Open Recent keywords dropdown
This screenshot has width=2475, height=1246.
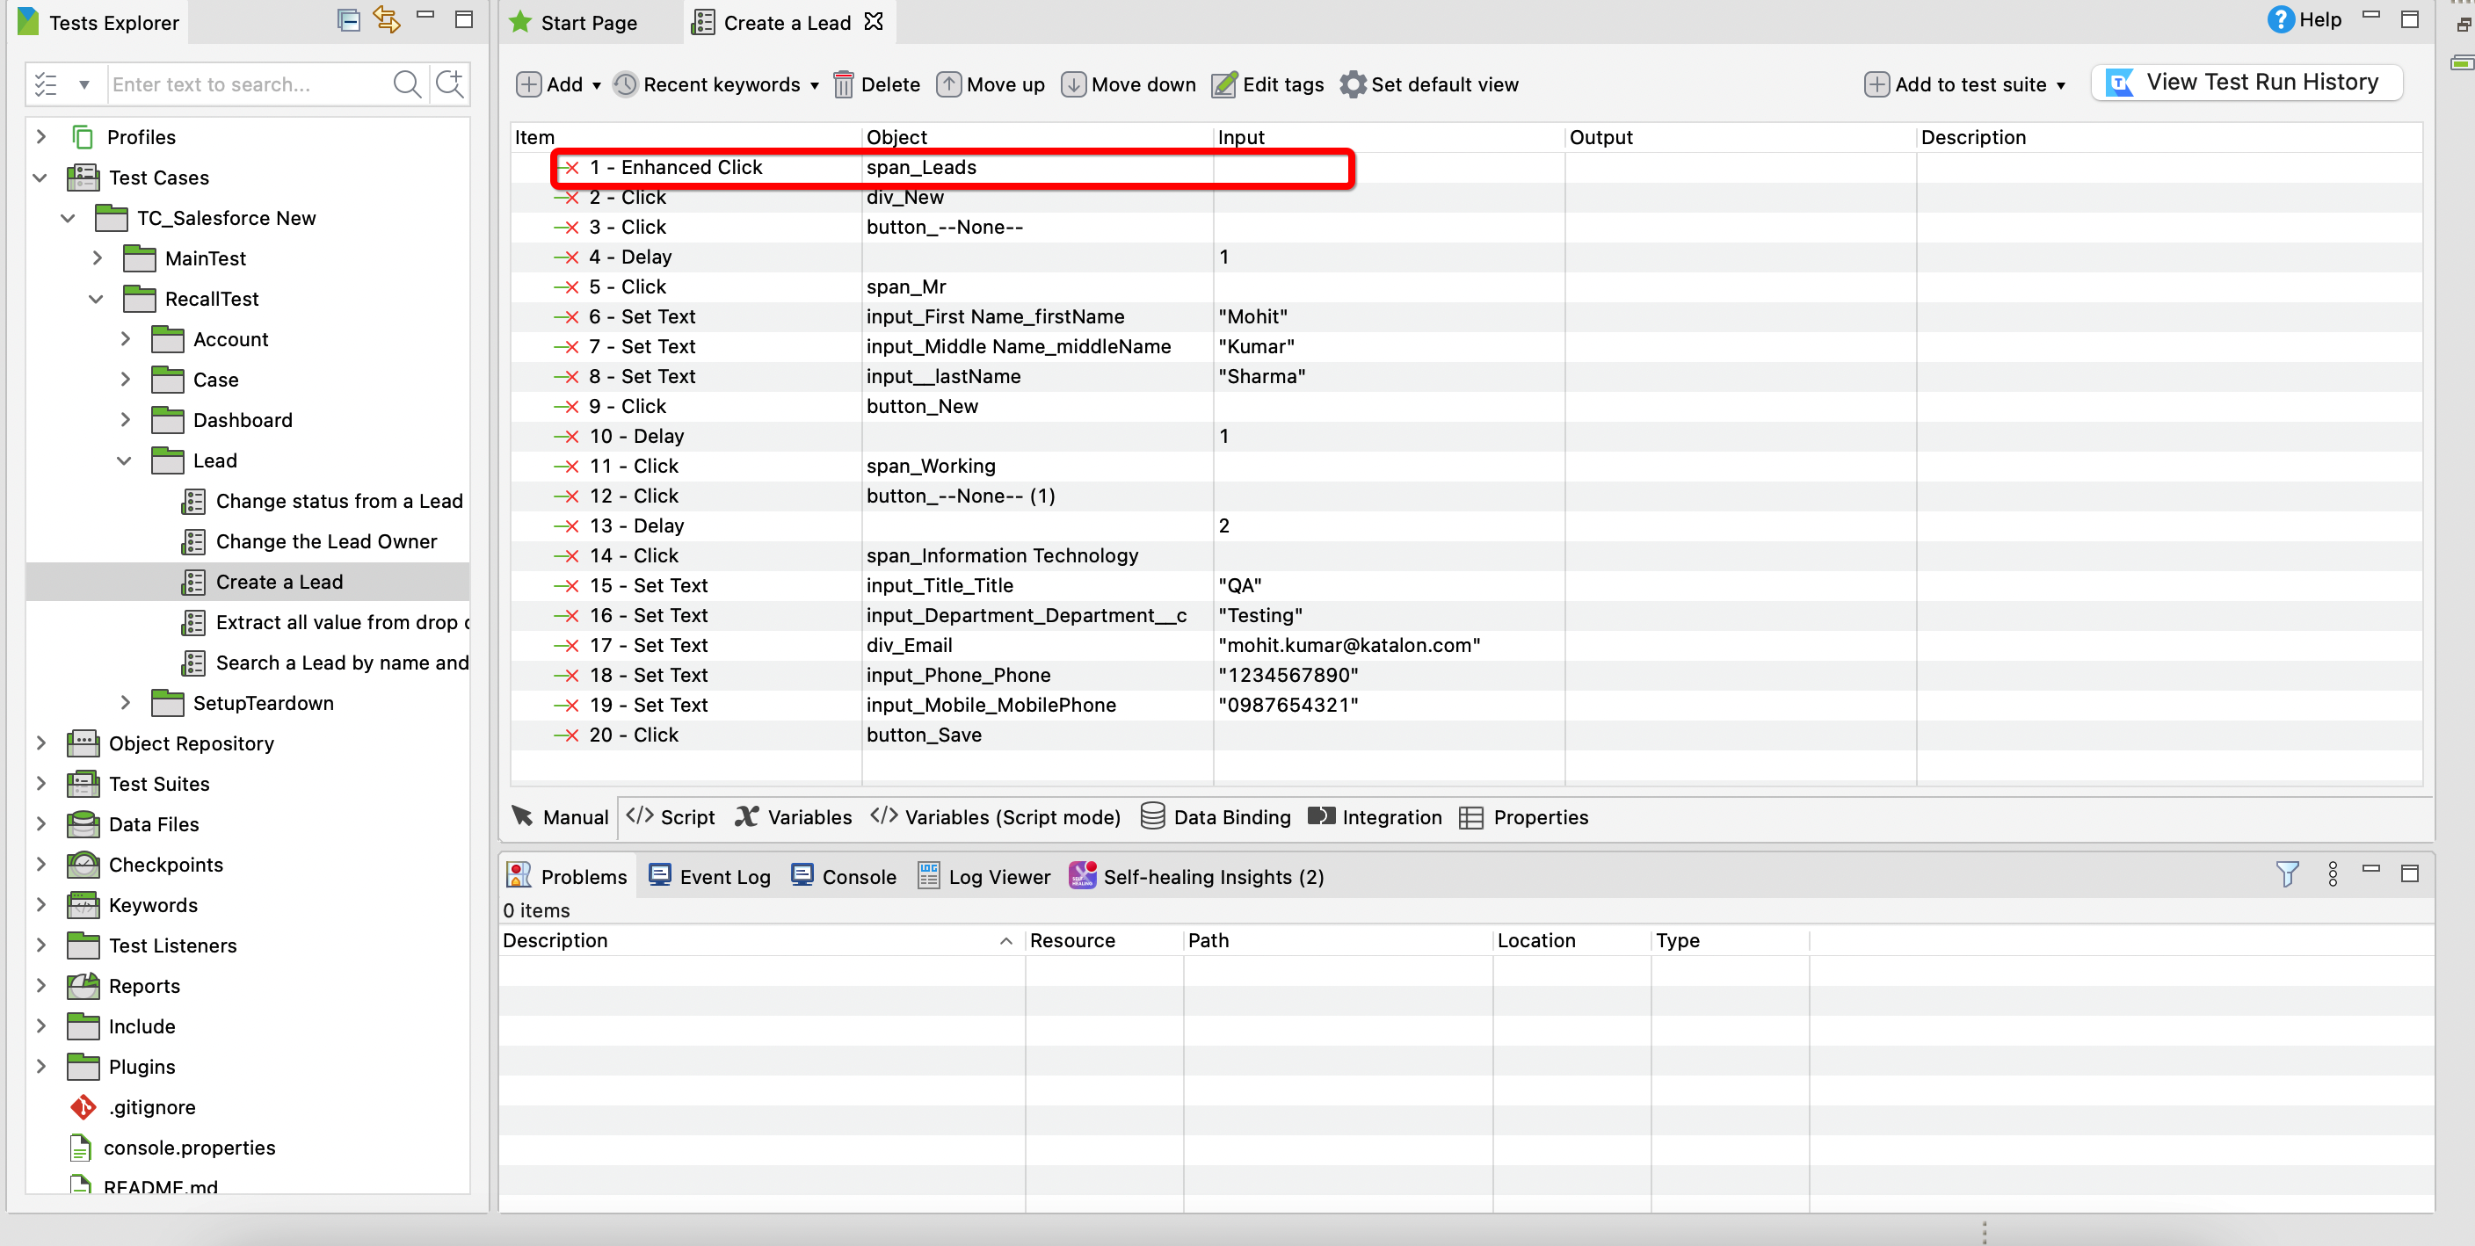point(815,85)
